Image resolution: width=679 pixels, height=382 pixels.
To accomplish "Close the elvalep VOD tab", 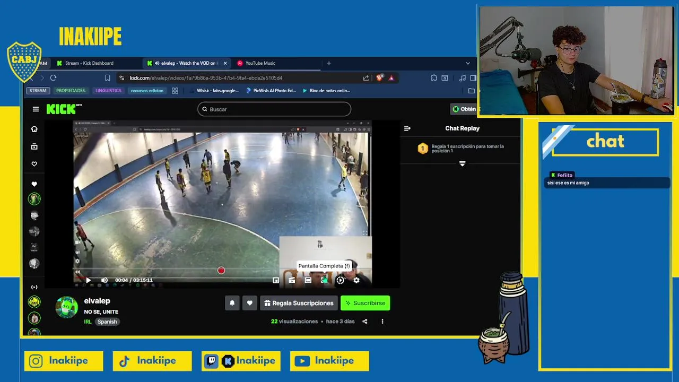I will click(225, 63).
